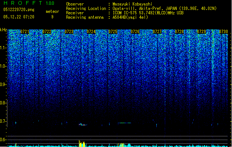Click the 0724 time marker

tap(91, 32)
